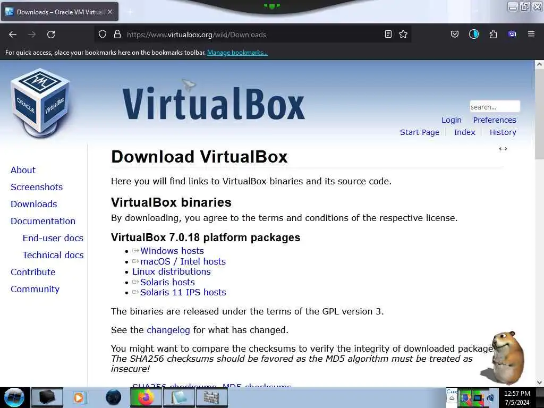Open the Login link
Image resolution: width=544 pixels, height=408 pixels.
(x=452, y=120)
